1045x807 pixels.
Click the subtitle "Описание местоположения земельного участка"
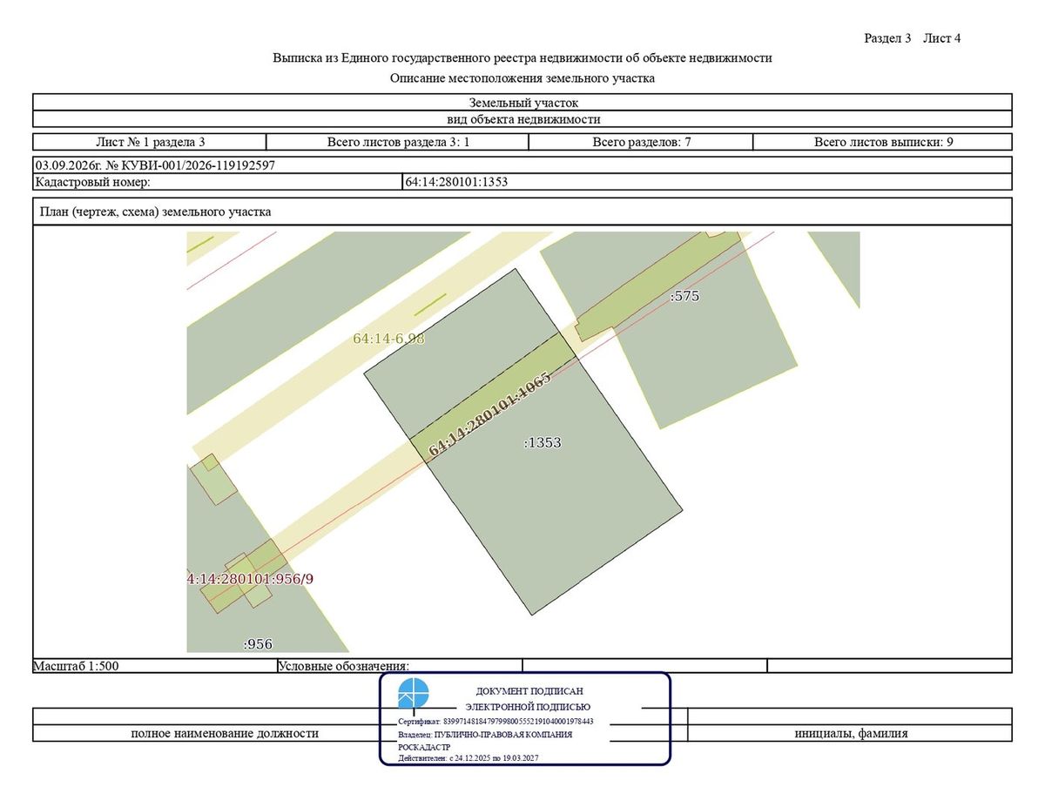point(522,78)
